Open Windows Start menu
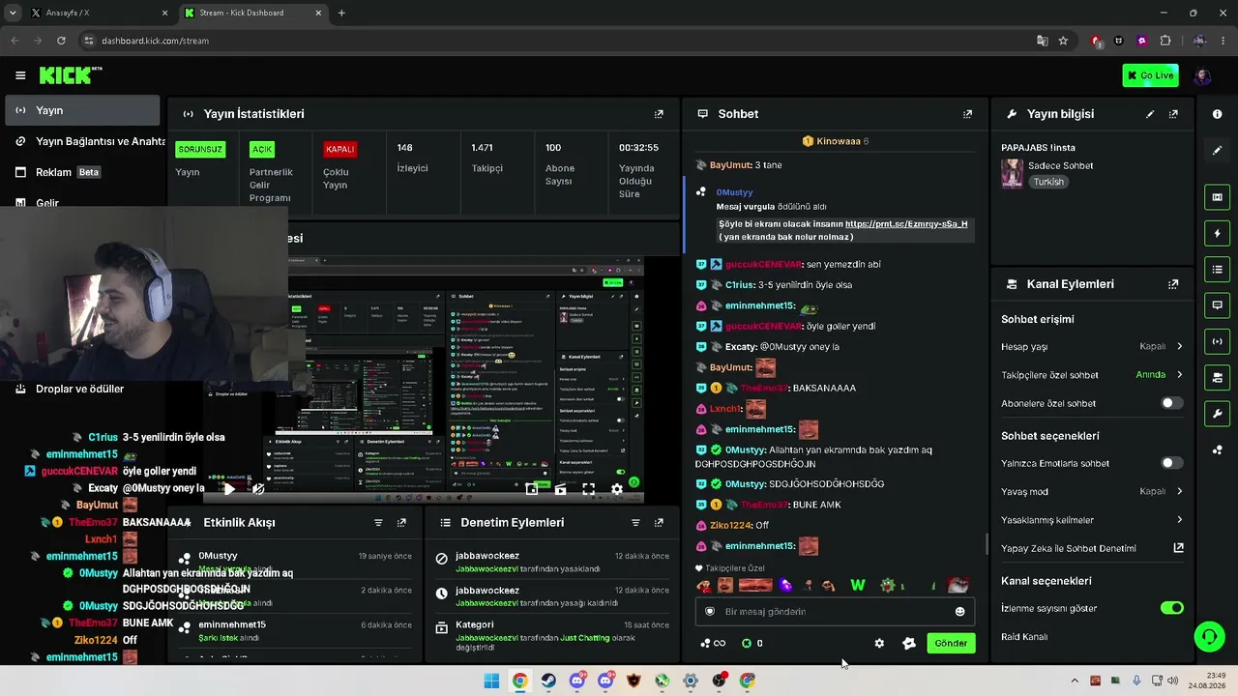 click(x=491, y=681)
